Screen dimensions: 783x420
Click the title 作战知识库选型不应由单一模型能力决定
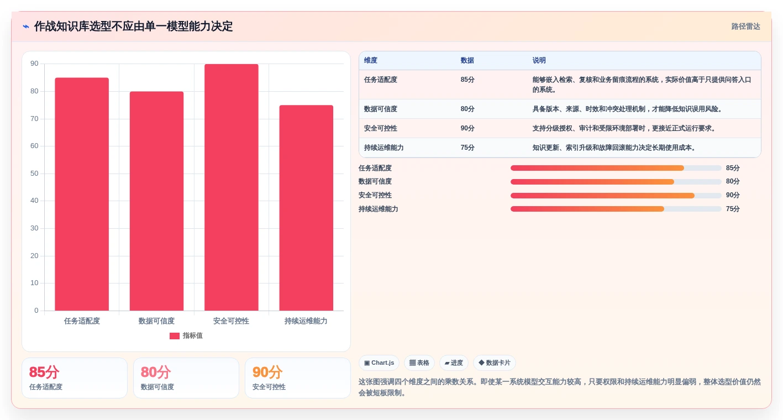pos(134,27)
